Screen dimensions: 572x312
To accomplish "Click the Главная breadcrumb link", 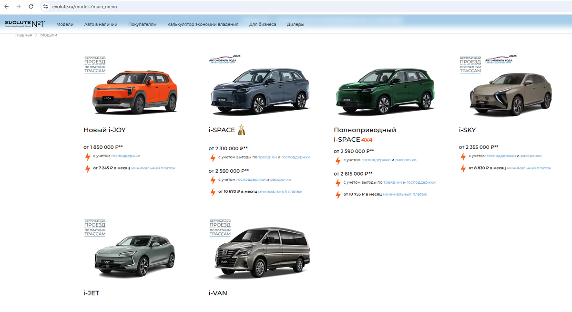I will pyautogui.click(x=23, y=35).
